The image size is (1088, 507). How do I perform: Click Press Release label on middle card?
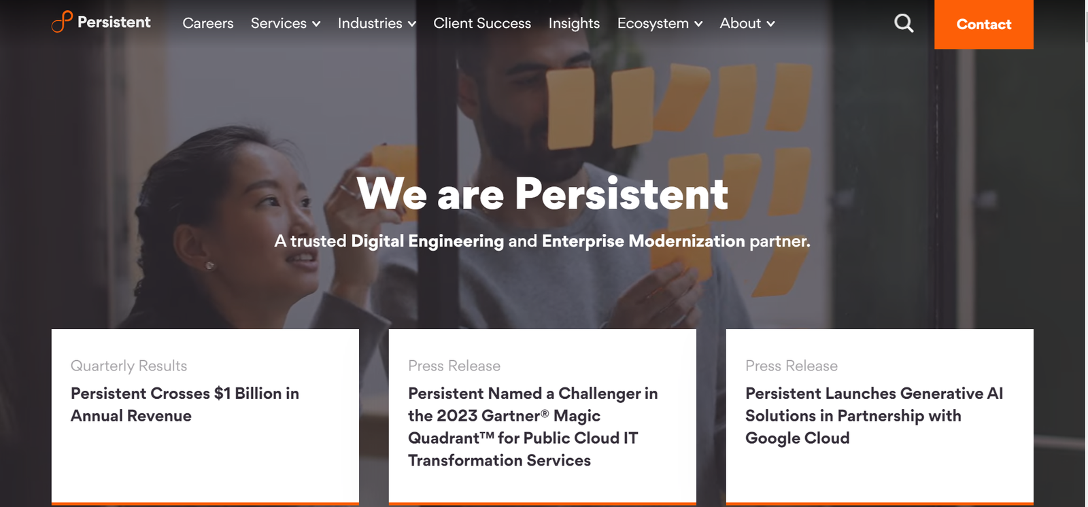pos(454,366)
